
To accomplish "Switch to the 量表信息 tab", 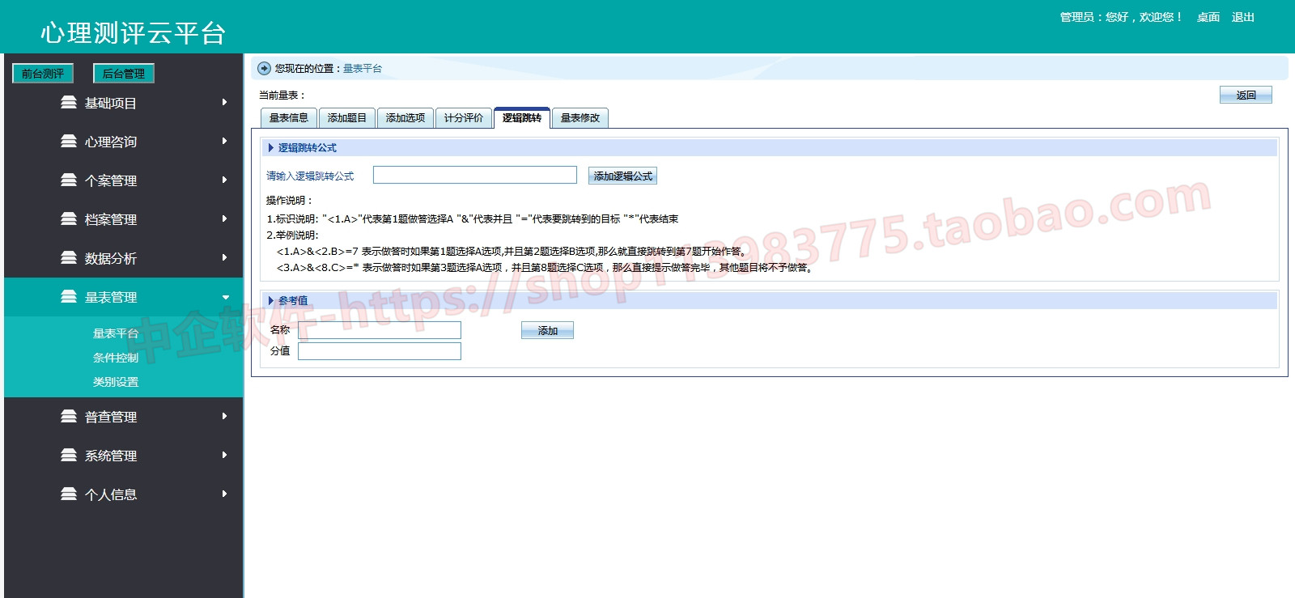I will (x=289, y=118).
